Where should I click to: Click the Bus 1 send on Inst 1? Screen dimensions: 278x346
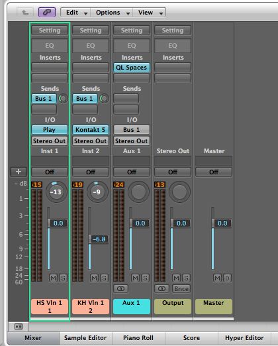point(44,99)
